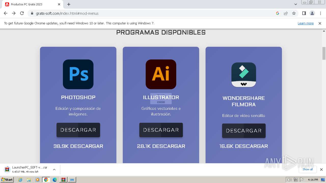Reload the page with the refresh icon

tap(22, 13)
